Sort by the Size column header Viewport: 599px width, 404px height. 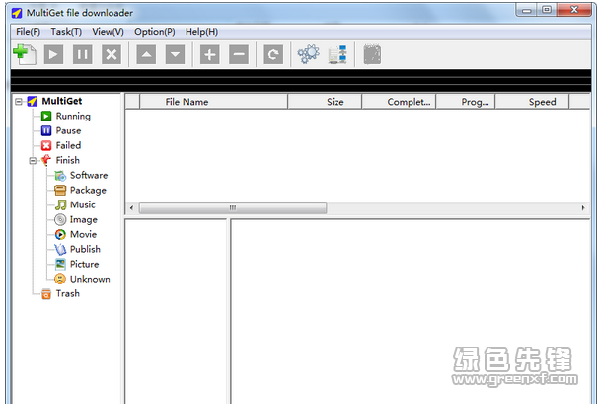click(325, 102)
